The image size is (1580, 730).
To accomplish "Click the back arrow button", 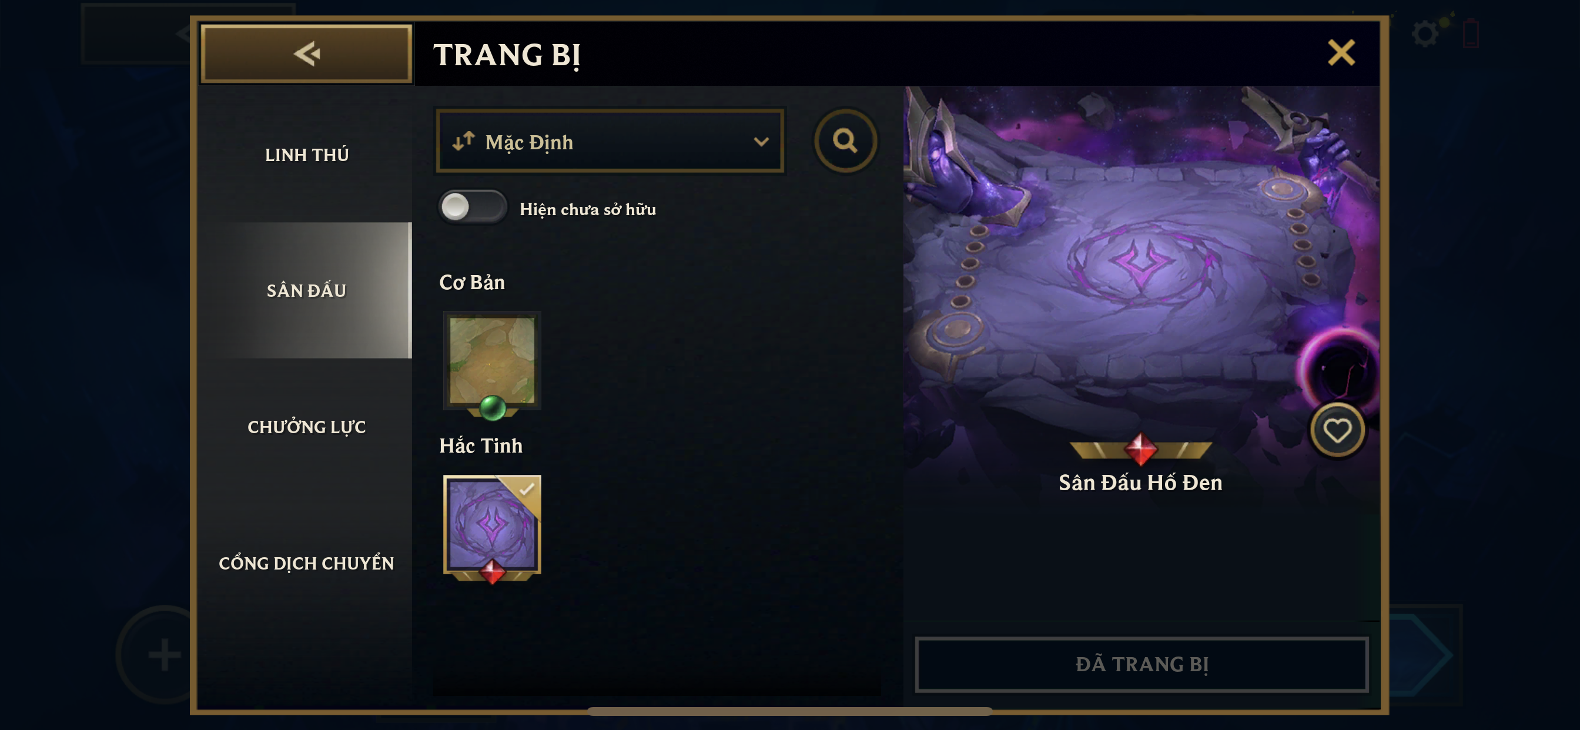I will 306,53.
